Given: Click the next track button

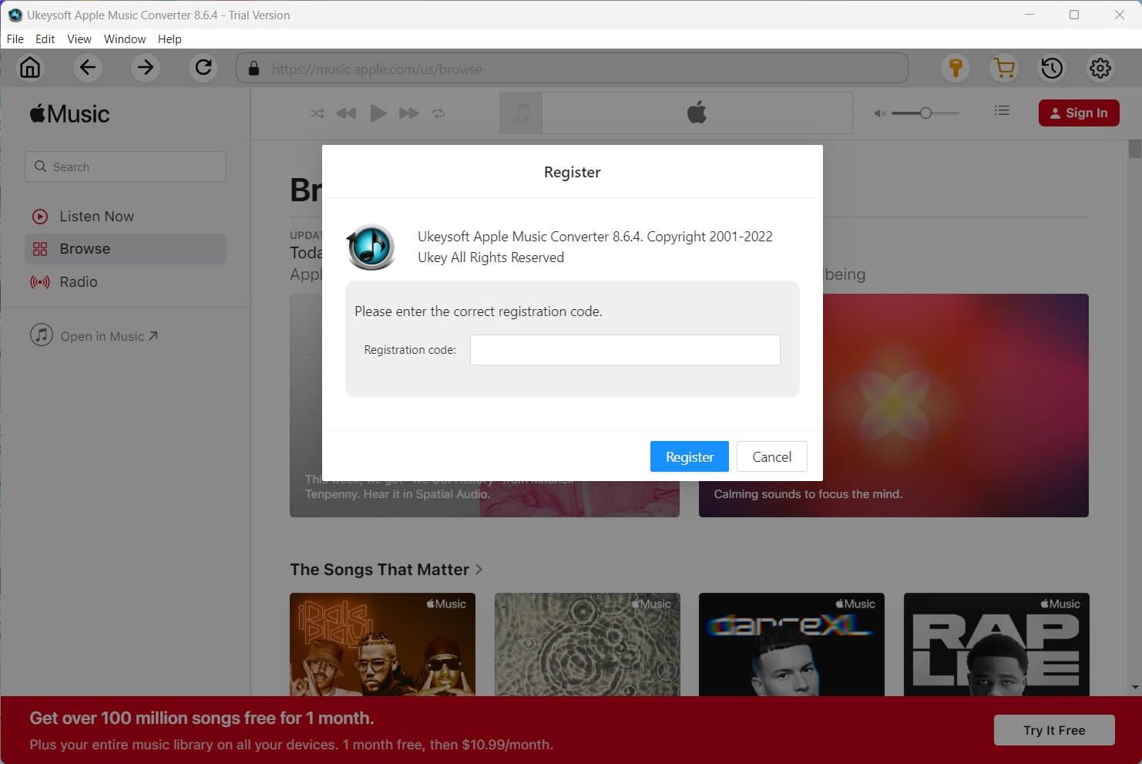Looking at the screenshot, I should click(408, 113).
